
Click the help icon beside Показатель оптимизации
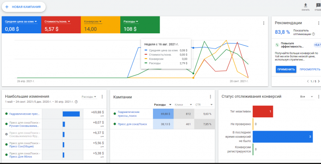click(x=313, y=34)
